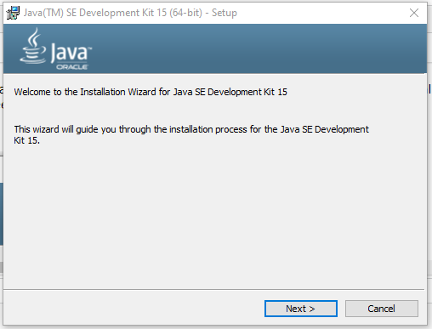This screenshot has height=329, width=432.
Task: Cancel the Java SE setup
Action: click(381, 309)
